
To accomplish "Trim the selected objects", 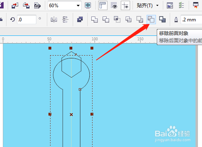I will coord(106,19).
